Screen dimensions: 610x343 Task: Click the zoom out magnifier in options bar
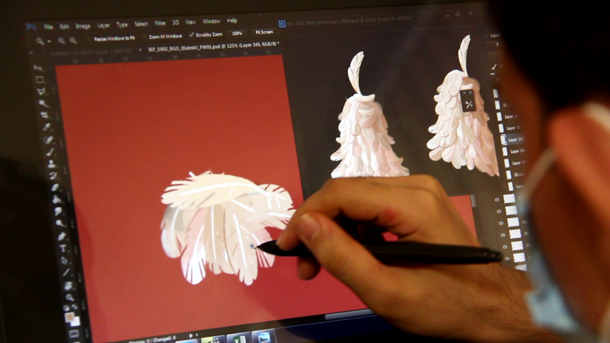[x=72, y=40]
